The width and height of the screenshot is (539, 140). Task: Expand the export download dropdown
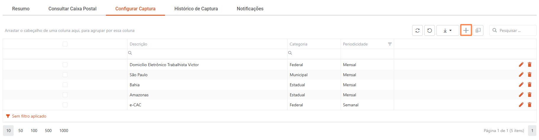pos(448,30)
